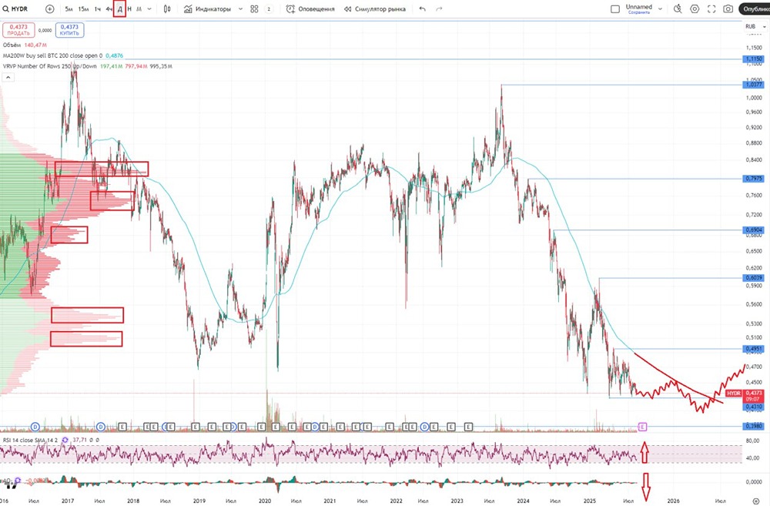Open chart settings hexagon icon
Screen dimensions: 770x506
point(695,8)
